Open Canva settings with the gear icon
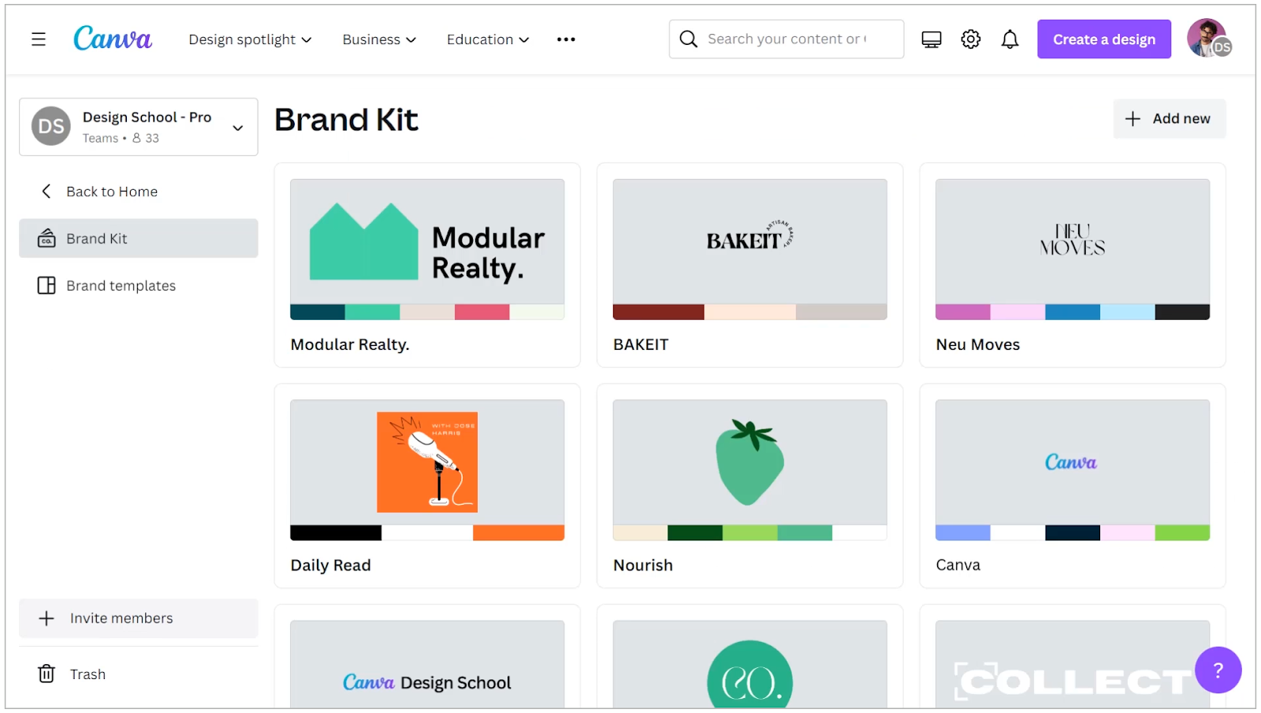The height and width of the screenshot is (713, 1261). point(970,39)
